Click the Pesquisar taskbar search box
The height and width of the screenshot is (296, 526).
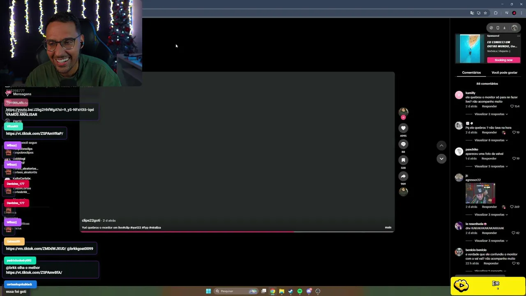(x=236, y=291)
